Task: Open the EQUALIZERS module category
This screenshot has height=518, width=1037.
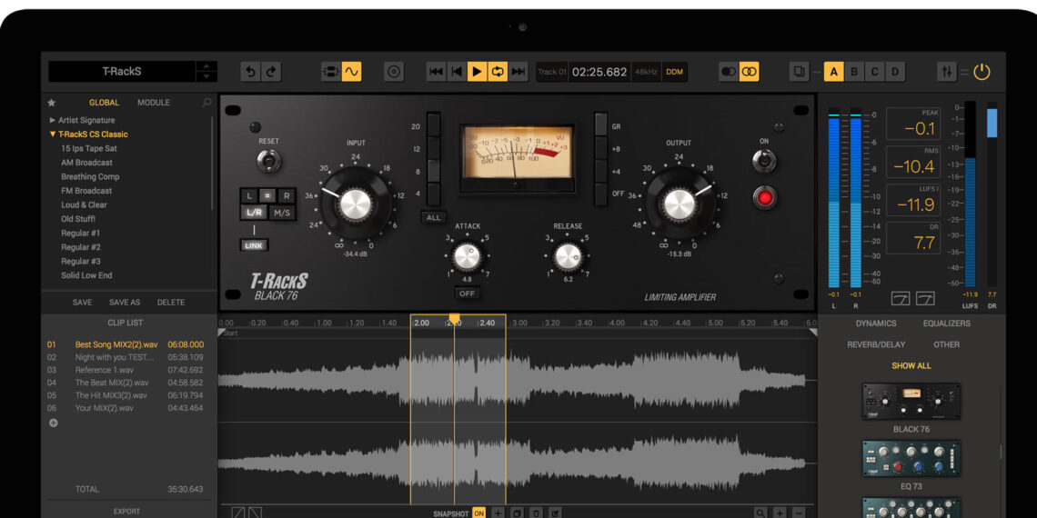Action: pyautogui.click(x=946, y=324)
